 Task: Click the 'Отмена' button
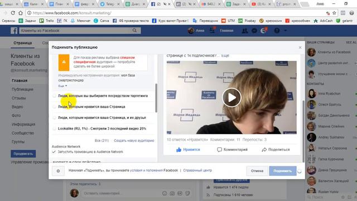tap(257, 171)
